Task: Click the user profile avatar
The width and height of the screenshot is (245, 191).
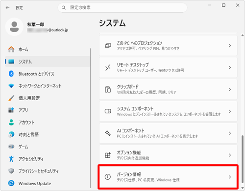Action: click(14, 27)
